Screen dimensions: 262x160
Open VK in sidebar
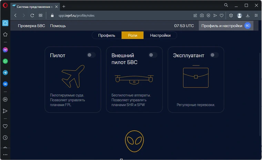click(x=5, y=84)
